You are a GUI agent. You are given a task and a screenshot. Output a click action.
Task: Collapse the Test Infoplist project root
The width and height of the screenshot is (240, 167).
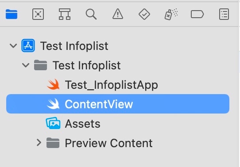pyautogui.click(x=13, y=46)
